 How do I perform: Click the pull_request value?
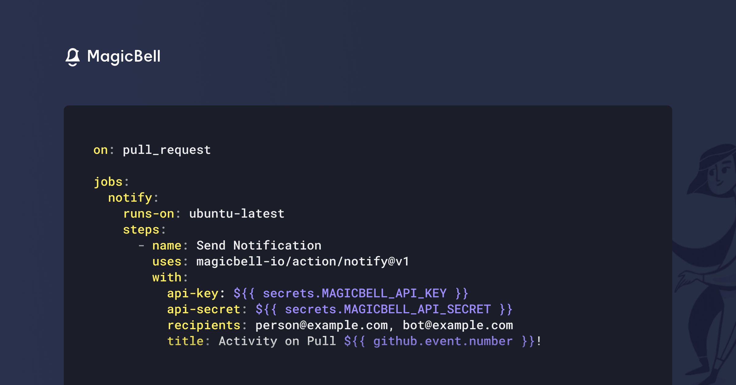[x=167, y=150]
